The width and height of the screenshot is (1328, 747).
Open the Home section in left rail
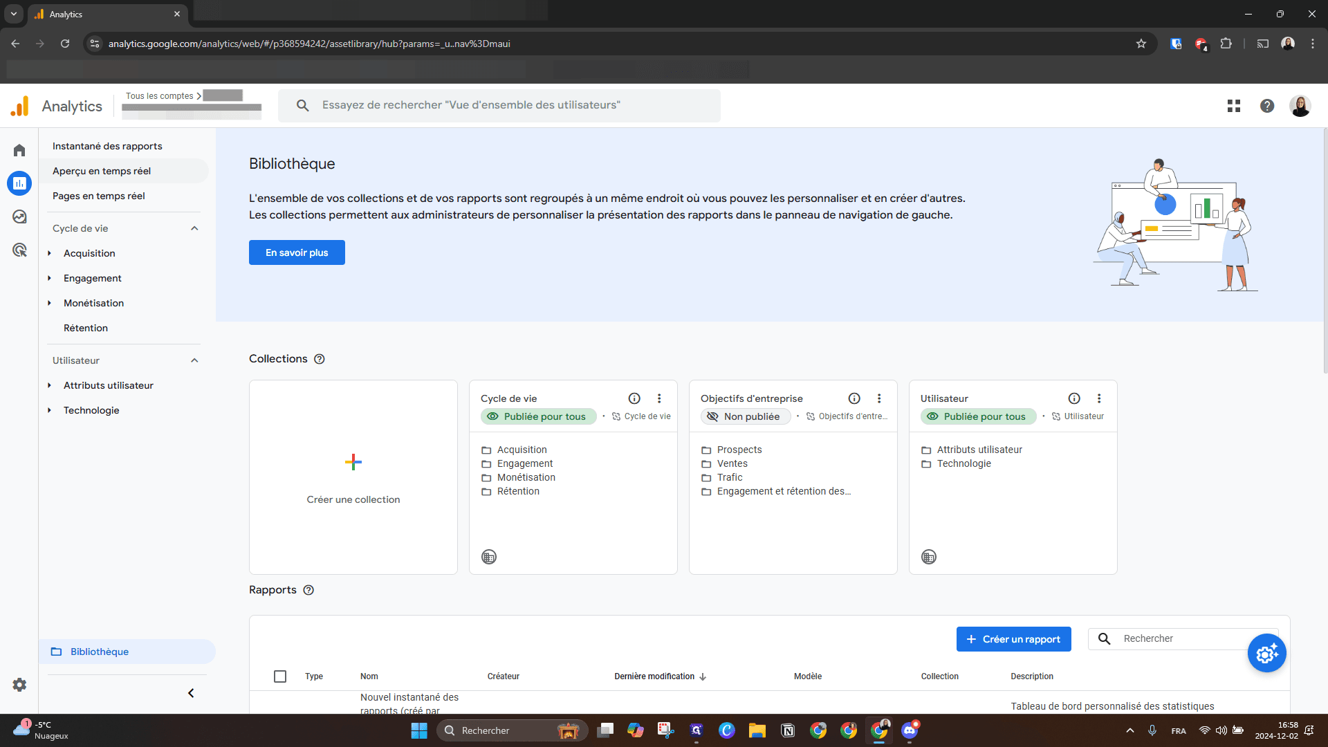pos(19,150)
